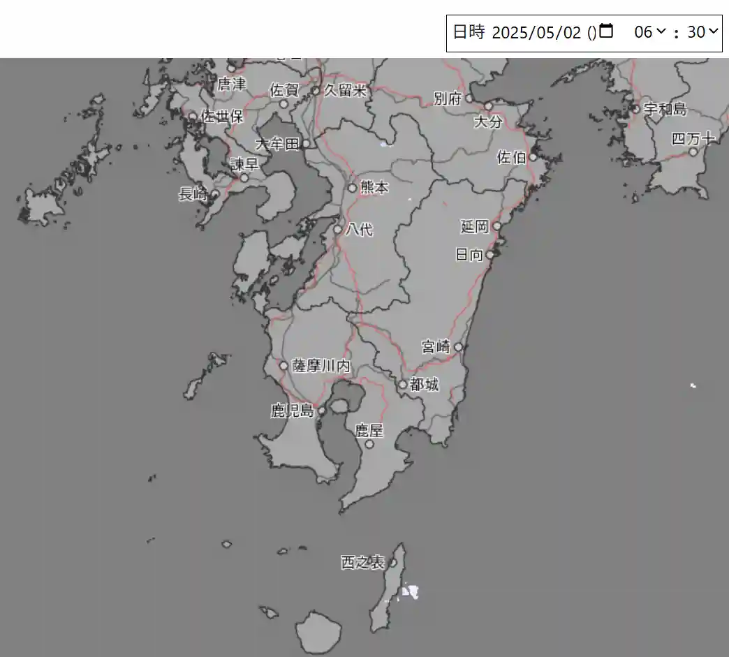Click the 宇和島 marker on Shikoku
729x657 pixels.
[635, 109]
